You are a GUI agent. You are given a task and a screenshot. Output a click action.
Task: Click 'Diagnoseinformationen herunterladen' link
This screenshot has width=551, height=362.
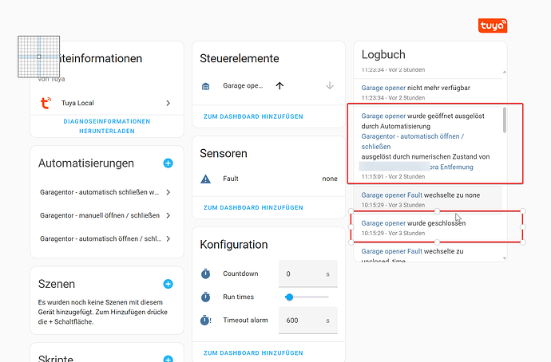pyautogui.click(x=106, y=126)
